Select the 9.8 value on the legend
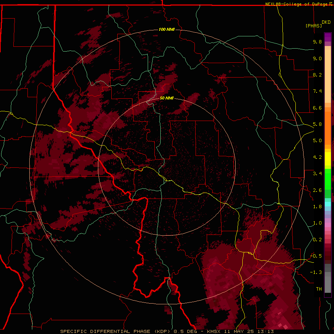 click(x=317, y=42)
